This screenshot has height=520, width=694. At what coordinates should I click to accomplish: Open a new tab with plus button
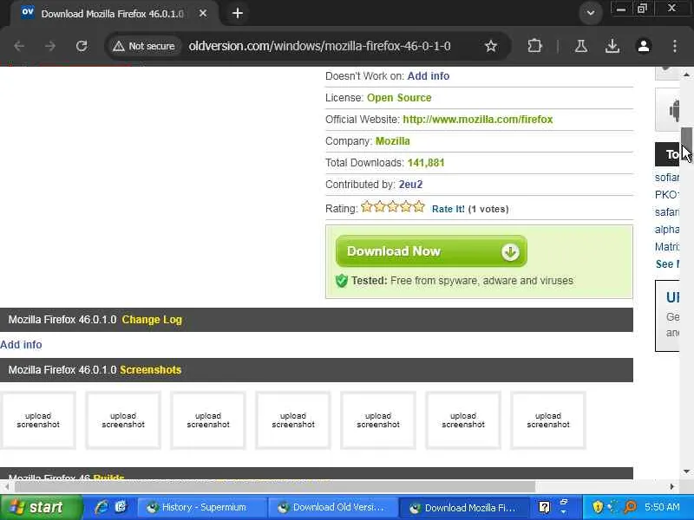click(237, 13)
